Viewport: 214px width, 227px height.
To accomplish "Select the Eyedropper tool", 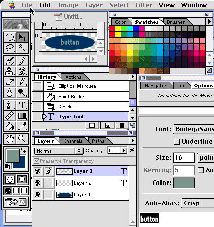I will [22, 126].
